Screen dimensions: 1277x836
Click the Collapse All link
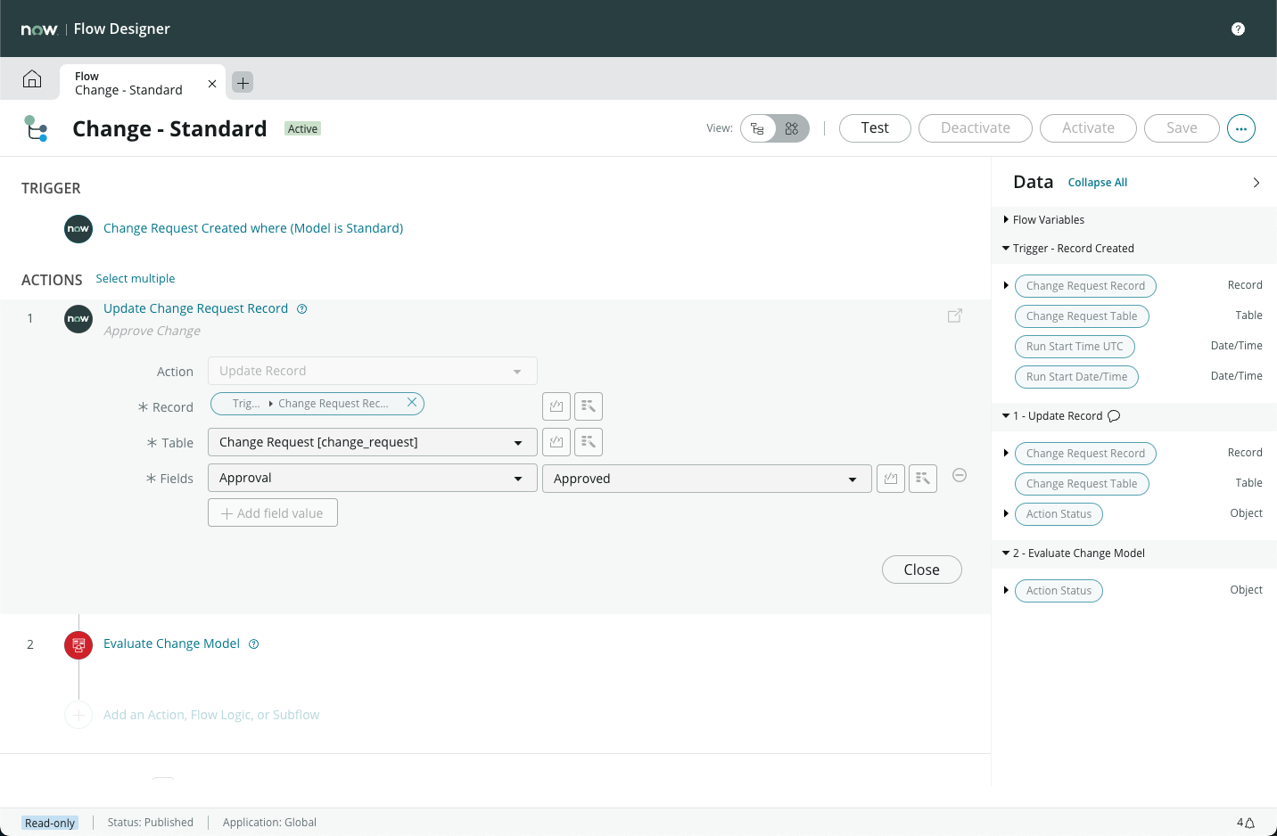pos(1098,183)
